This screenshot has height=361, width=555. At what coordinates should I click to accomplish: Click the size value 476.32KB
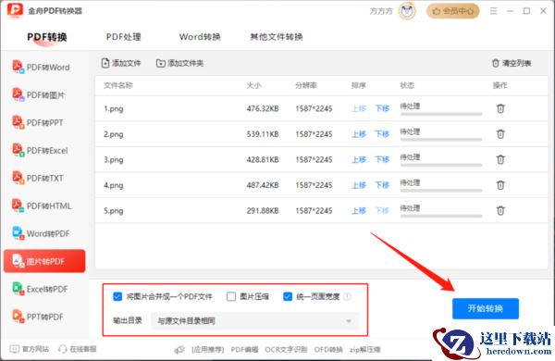coord(263,108)
